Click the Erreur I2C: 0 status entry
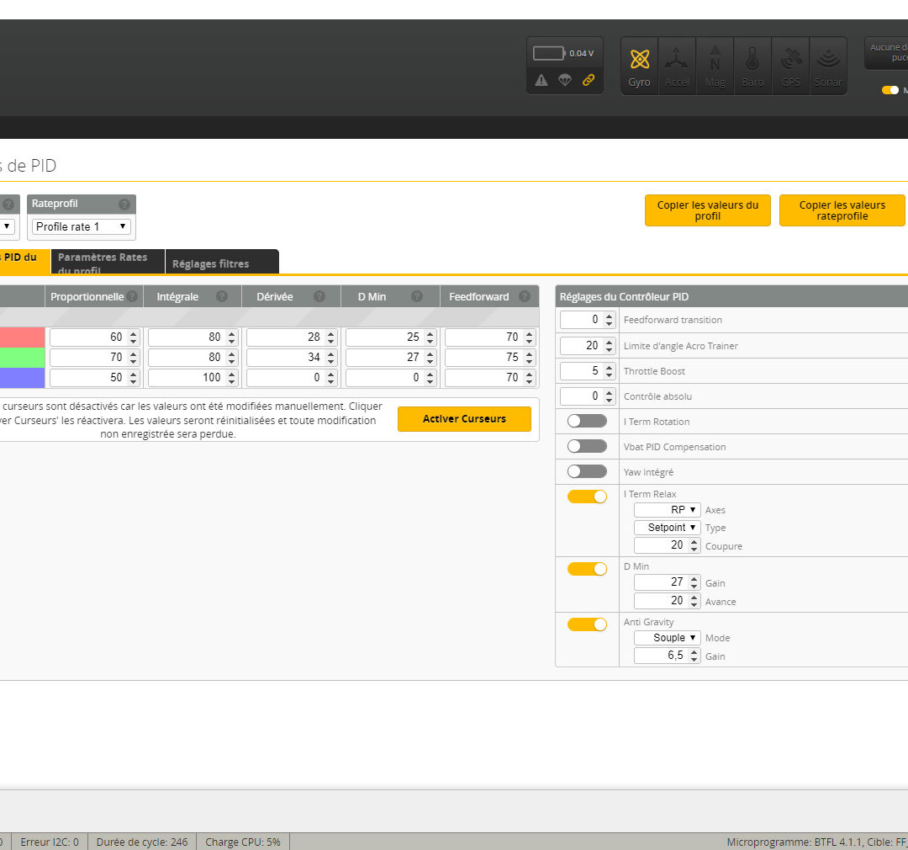Screen dimensions: 908x850 coord(50,842)
